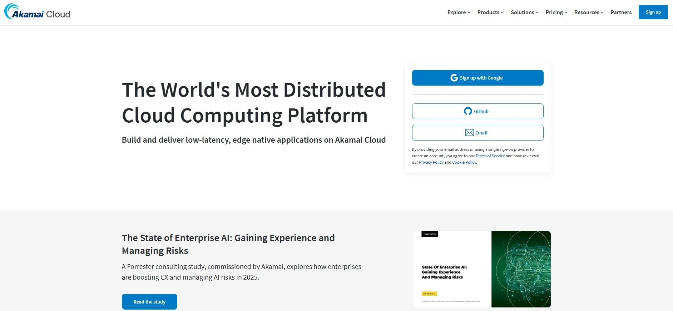Open the Terms of Service link
Image resolution: width=673 pixels, height=311 pixels.
490,156
